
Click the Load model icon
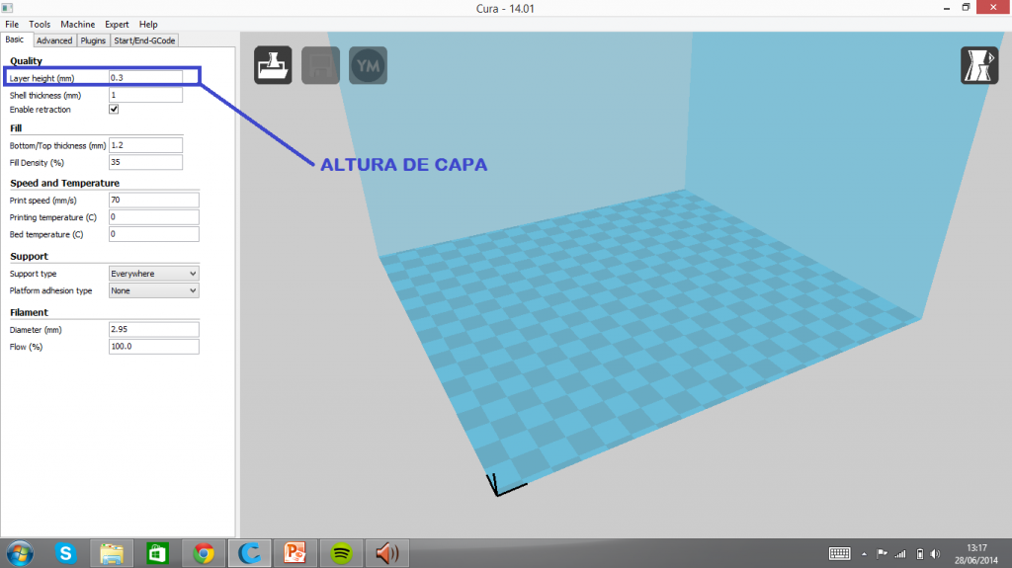click(272, 65)
